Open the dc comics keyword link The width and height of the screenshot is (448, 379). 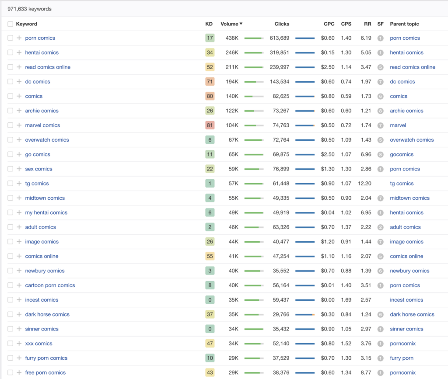(38, 82)
